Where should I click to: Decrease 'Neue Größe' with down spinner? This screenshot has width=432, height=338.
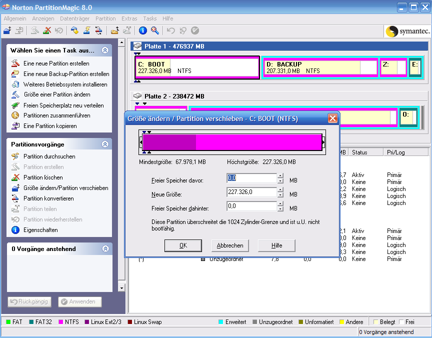280,195
